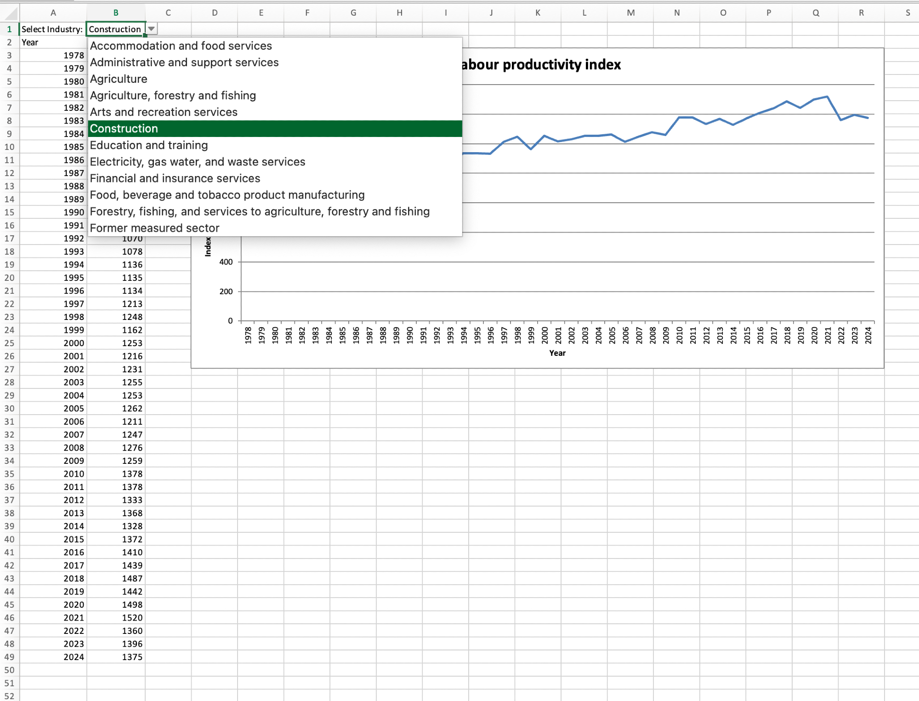Choose 'Electricity, gas water, and waste services'

tap(198, 162)
